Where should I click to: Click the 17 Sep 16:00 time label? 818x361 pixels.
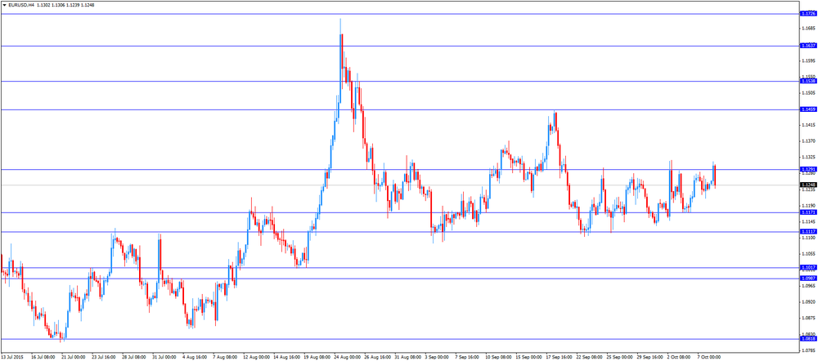click(x=558, y=358)
